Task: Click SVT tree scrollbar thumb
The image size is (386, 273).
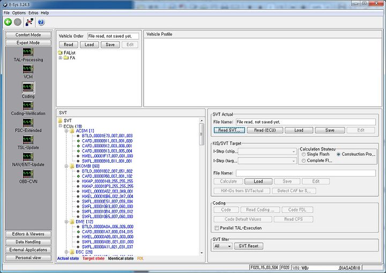Action: pyautogui.click(x=202, y=134)
